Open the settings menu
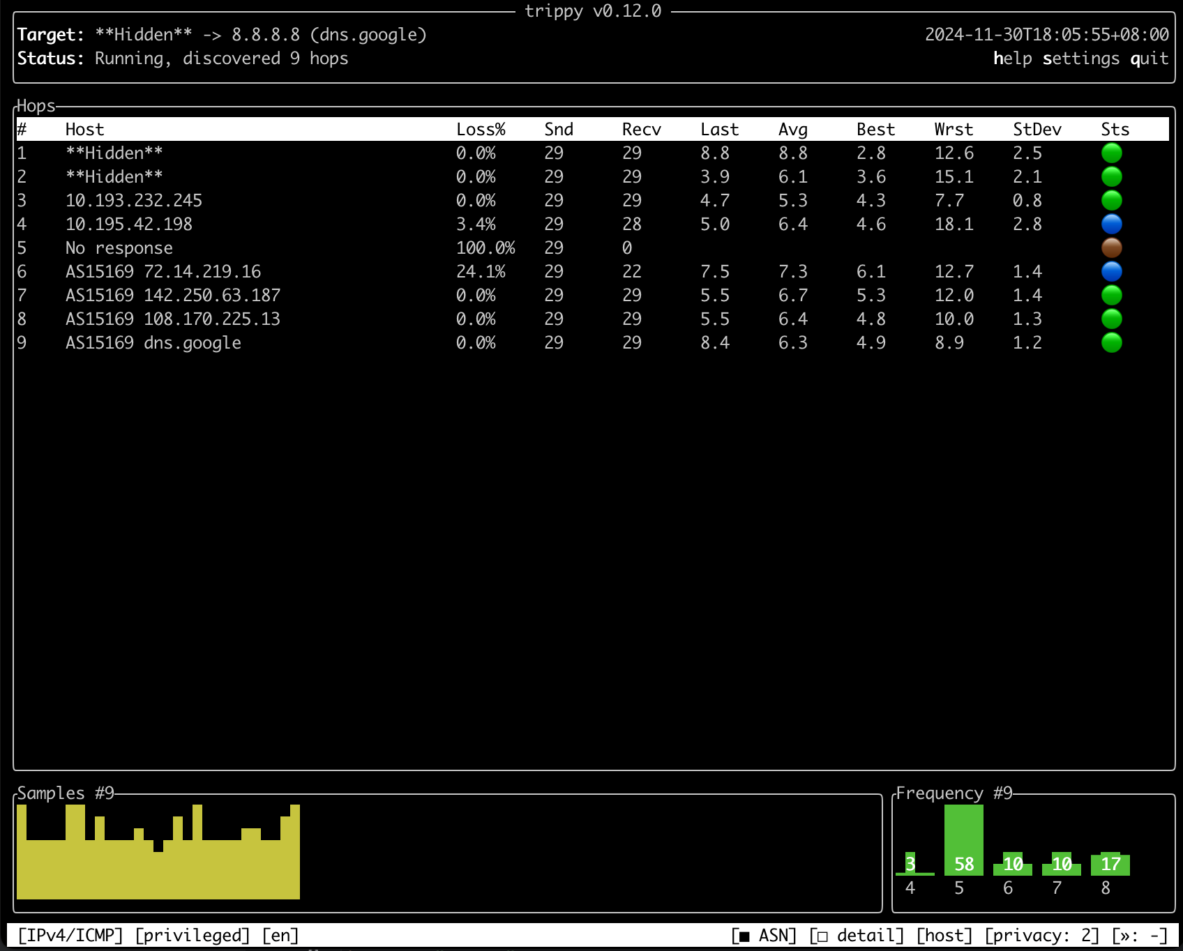Image resolution: width=1183 pixels, height=951 pixels. click(1080, 59)
